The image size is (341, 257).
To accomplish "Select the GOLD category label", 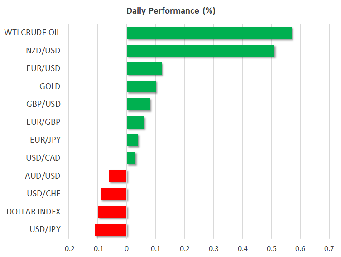I will point(50,86).
